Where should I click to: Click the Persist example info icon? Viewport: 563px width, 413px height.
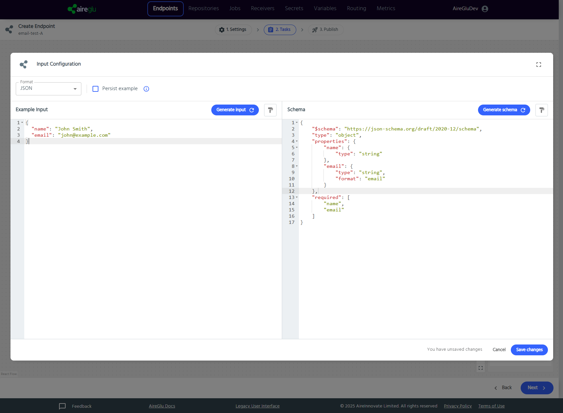pos(146,89)
